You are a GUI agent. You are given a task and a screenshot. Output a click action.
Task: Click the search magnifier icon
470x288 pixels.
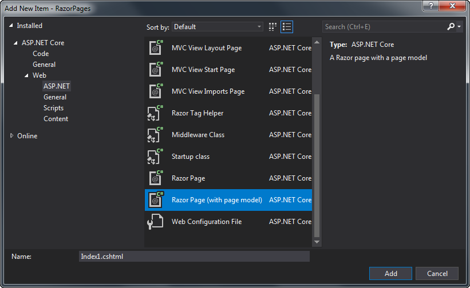click(x=451, y=27)
